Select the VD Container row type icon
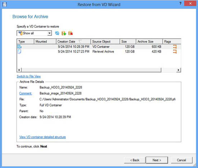 pos(19,46)
